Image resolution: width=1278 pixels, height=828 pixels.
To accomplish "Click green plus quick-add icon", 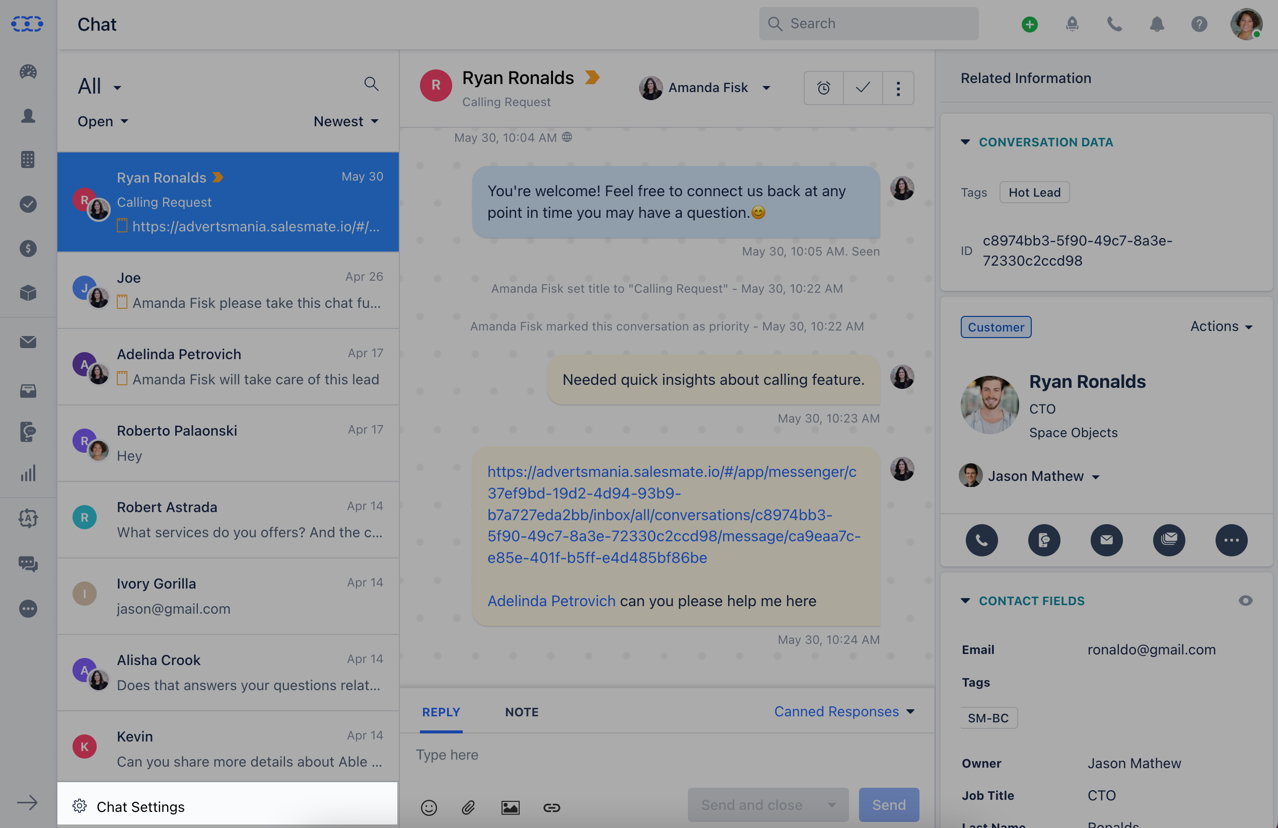I will click(1029, 24).
